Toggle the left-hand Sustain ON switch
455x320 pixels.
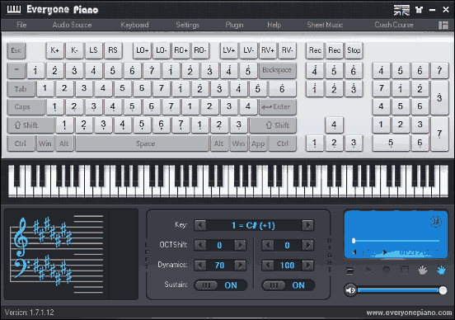[220, 285]
